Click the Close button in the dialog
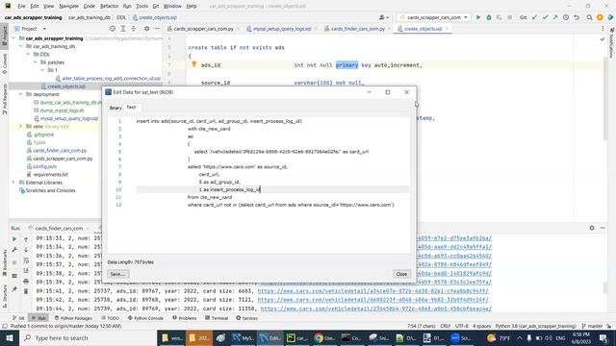 point(401,274)
